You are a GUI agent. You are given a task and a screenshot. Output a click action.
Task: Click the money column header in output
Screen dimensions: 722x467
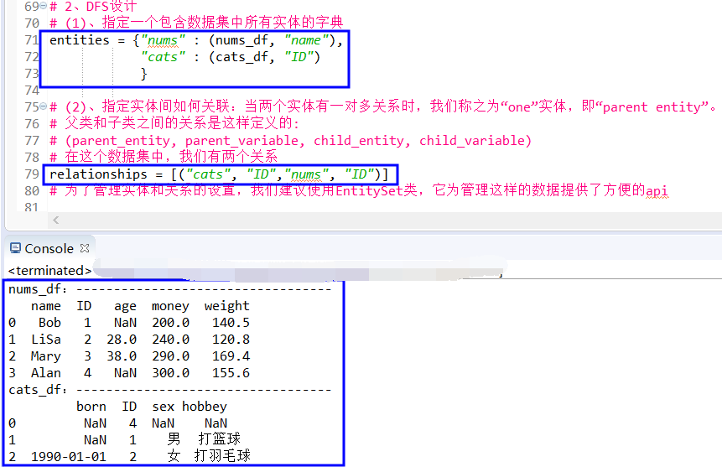coord(170,306)
